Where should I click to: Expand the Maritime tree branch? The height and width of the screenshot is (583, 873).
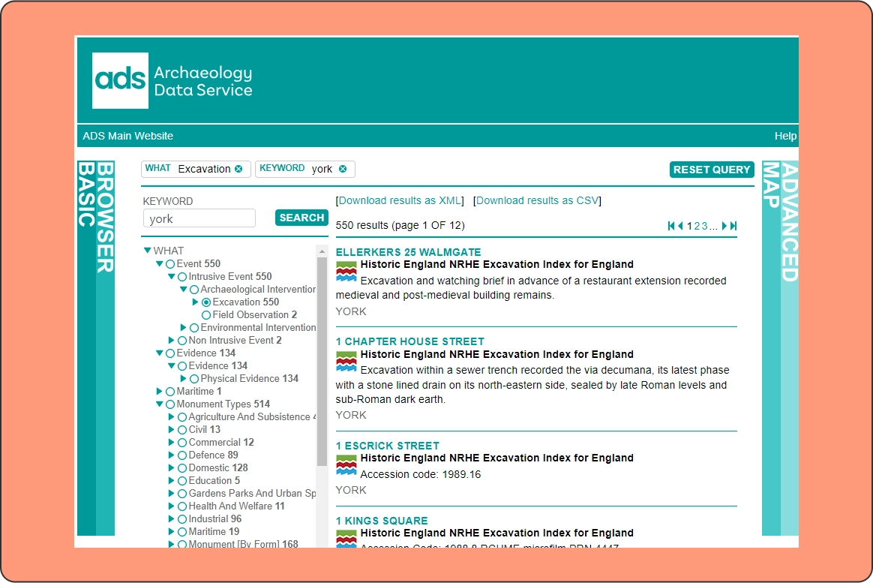159,391
